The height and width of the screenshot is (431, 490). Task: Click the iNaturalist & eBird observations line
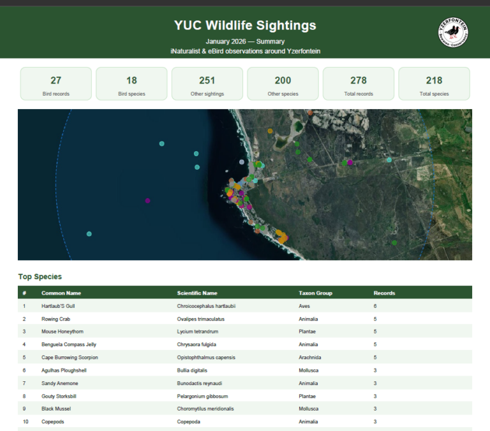click(x=245, y=51)
